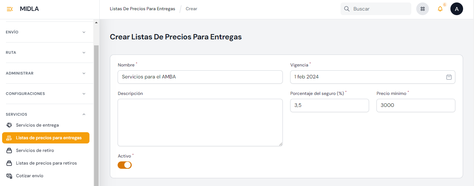Open Servicios de retiro menu item
The image size is (474, 186).
[x=46, y=150]
